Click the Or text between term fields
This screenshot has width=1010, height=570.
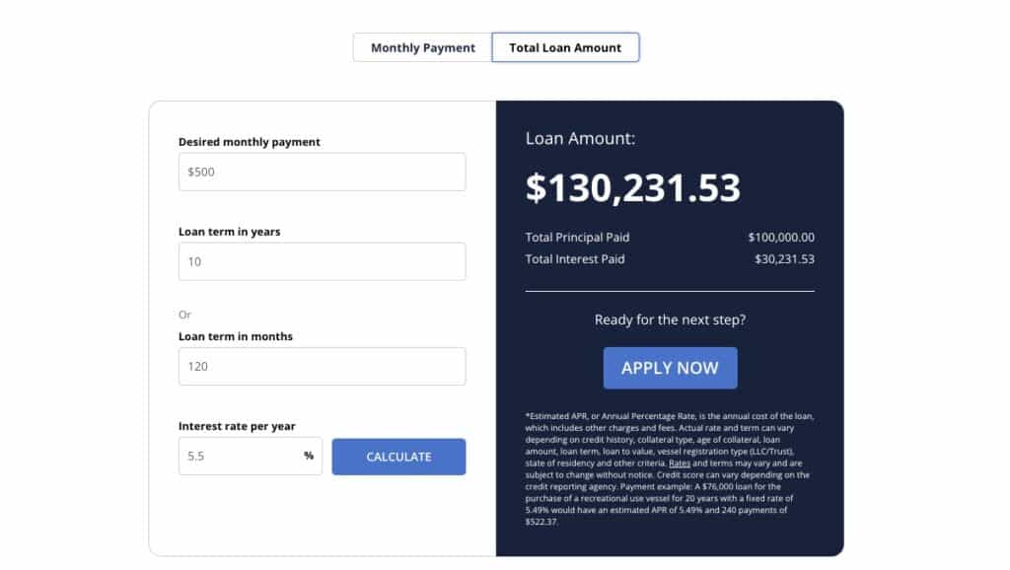[184, 315]
